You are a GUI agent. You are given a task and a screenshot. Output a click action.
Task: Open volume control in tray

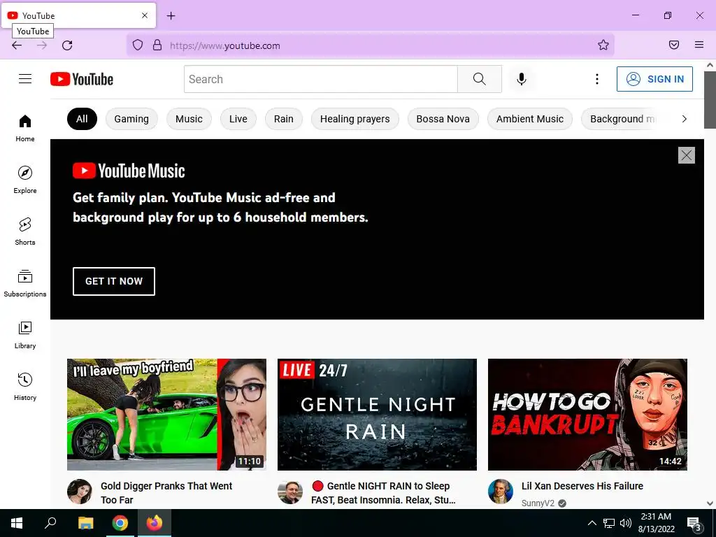point(626,523)
